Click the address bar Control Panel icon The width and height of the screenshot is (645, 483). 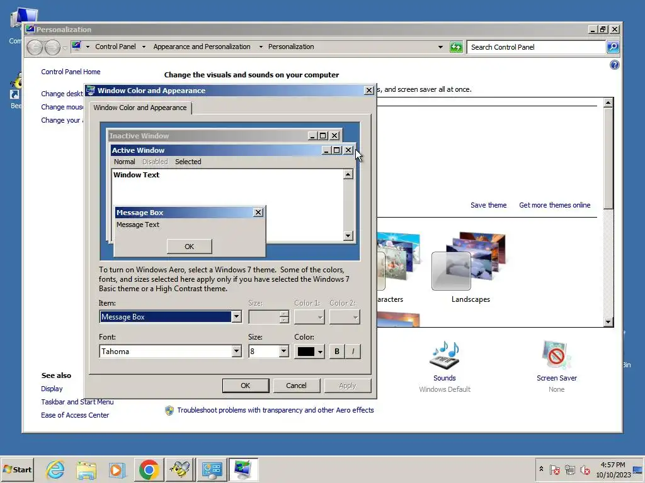[x=76, y=46]
